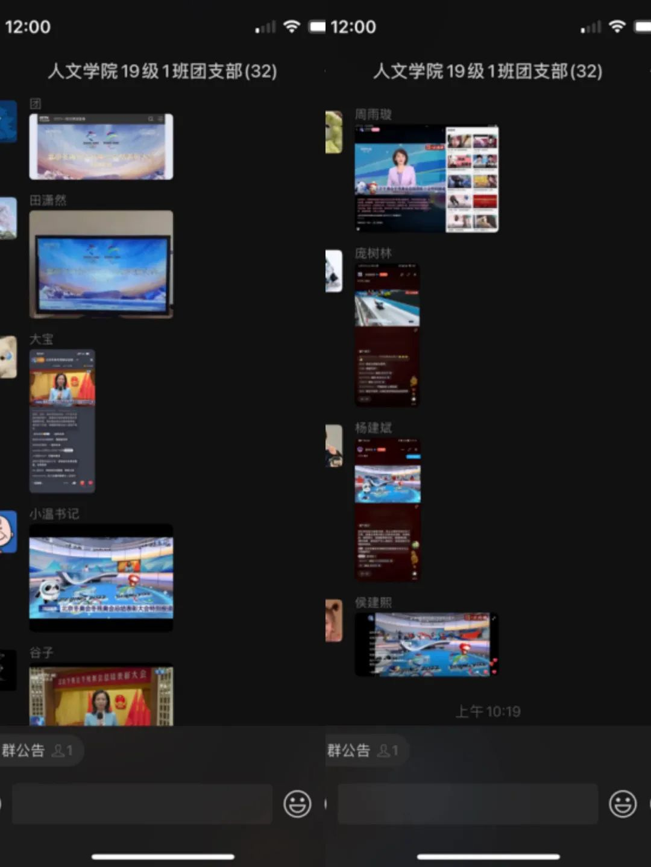The height and width of the screenshot is (867, 651).
Task: Open 大宝's tall screenshot image
Action: coord(62,421)
